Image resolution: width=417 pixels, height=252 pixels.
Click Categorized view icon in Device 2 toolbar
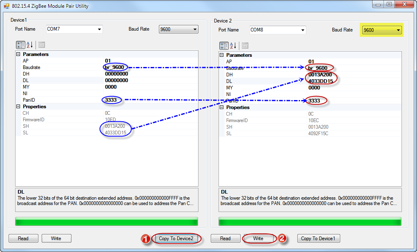click(224, 46)
